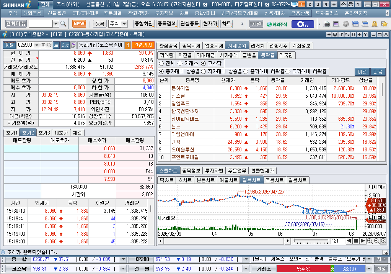This screenshot has height=274, width=391.
Task: Click the home icon in title bar
Action: (344, 4)
